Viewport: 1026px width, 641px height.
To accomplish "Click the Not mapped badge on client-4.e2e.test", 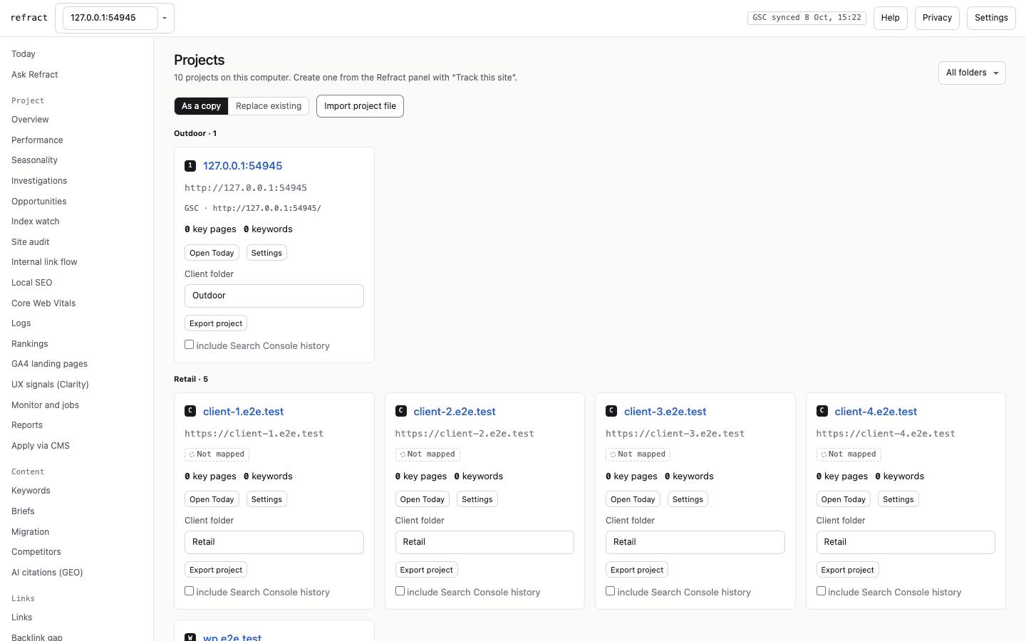I will pos(849,454).
